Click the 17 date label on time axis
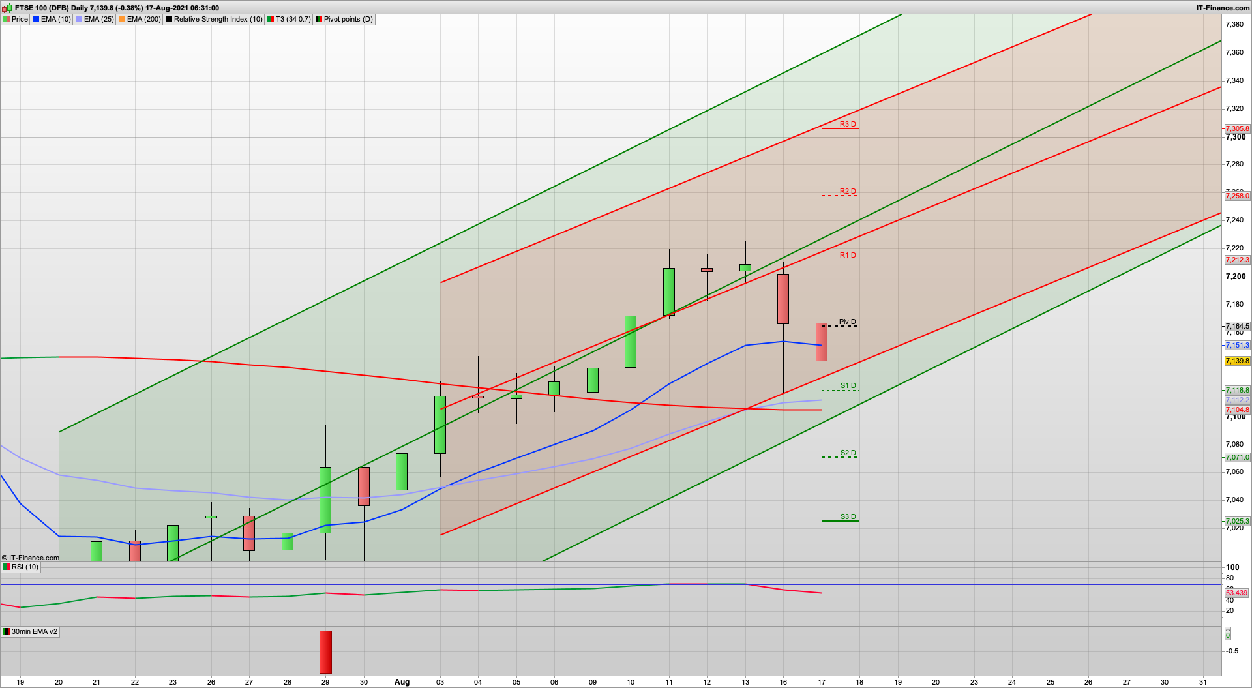1252x688 pixels. (x=822, y=682)
